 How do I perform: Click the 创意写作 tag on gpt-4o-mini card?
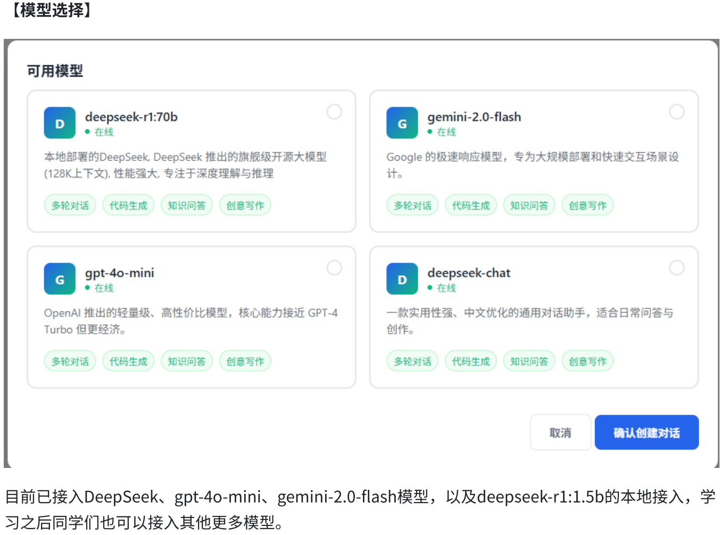tap(245, 361)
